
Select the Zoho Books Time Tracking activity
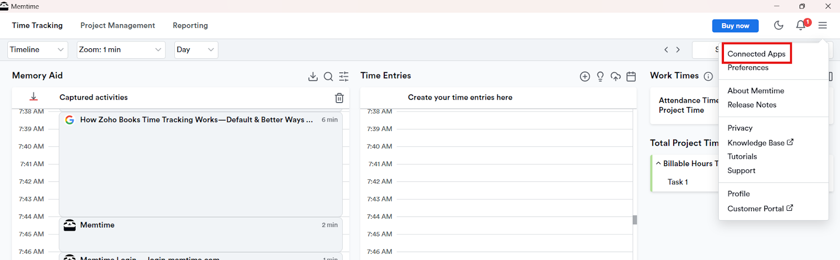tap(201, 164)
